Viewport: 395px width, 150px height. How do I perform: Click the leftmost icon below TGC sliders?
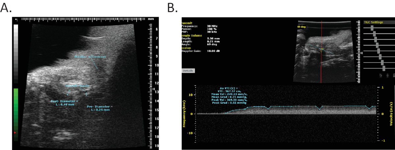pos(381,75)
